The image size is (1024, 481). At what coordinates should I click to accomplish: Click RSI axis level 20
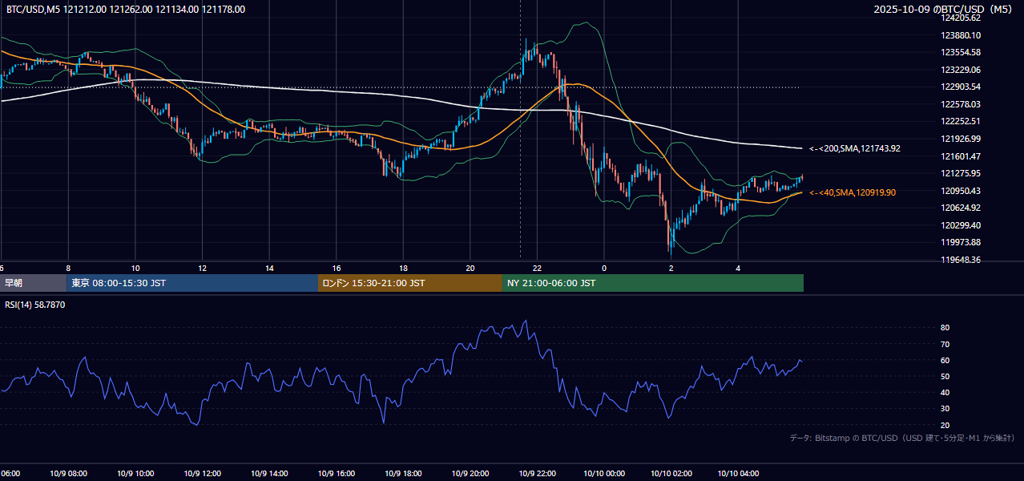click(945, 425)
